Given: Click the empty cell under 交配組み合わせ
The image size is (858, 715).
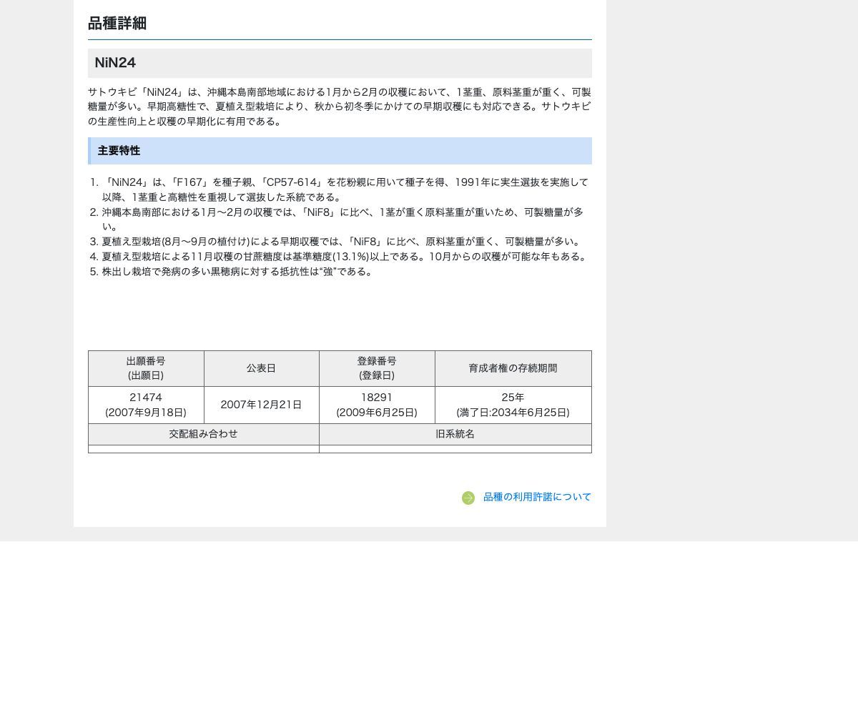Looking at the screenshot, I should click(x=203, y=450).
